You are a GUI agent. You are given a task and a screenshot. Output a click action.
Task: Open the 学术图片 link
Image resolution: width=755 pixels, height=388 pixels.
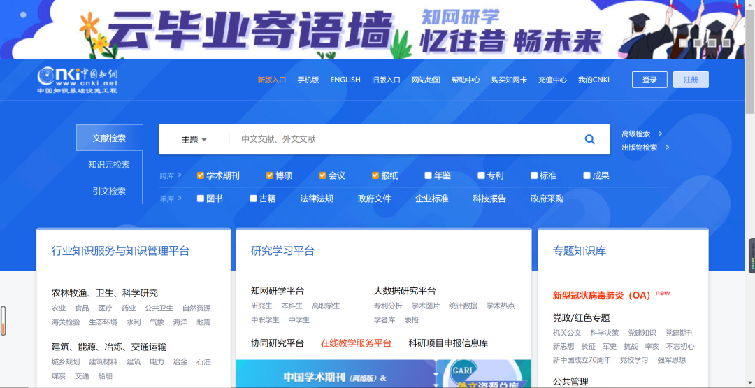426,306
